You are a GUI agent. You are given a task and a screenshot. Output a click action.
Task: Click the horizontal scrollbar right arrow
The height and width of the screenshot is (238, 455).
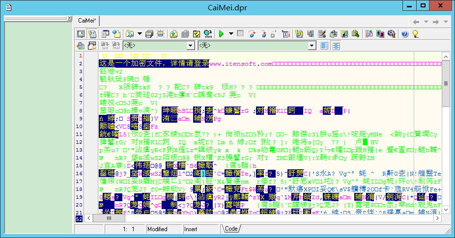438,218
